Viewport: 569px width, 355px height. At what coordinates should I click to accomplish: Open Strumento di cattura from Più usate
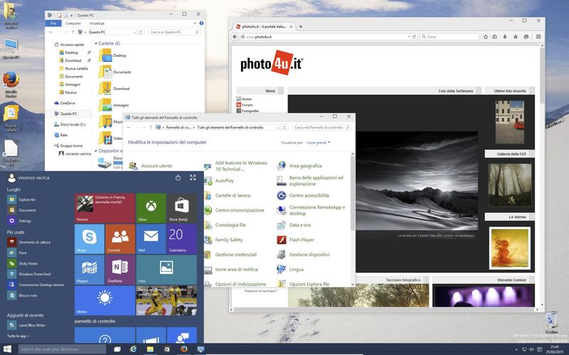pyautogui.click(x=36, y=242)
